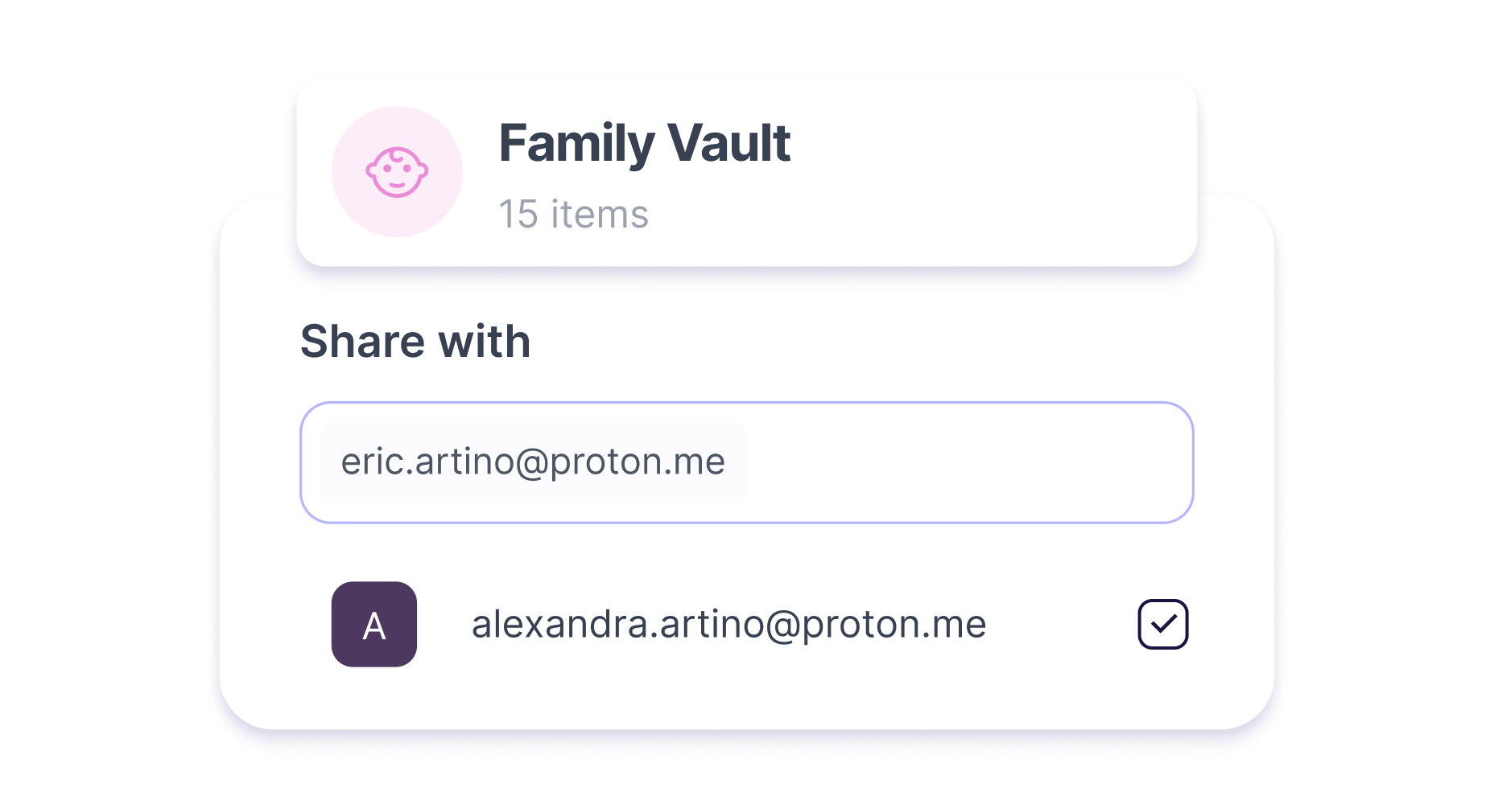The width and height of the screenshot is (1494, 804).
Task: Click the "15 items" count label
Action: tap(573, 215)
